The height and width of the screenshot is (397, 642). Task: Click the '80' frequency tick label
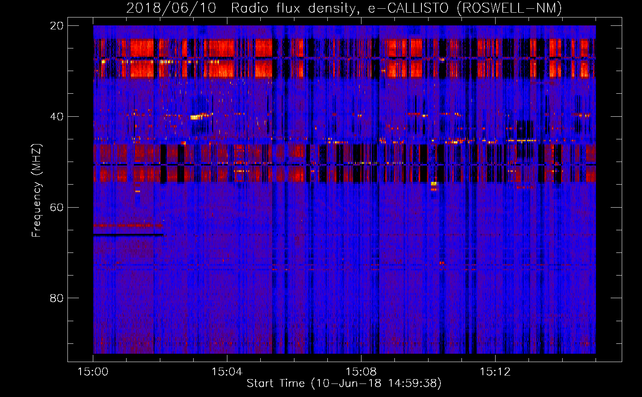pos(57,298)
